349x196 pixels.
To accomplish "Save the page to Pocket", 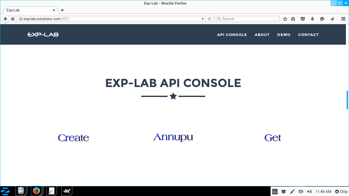I will (x=303, y=19).
